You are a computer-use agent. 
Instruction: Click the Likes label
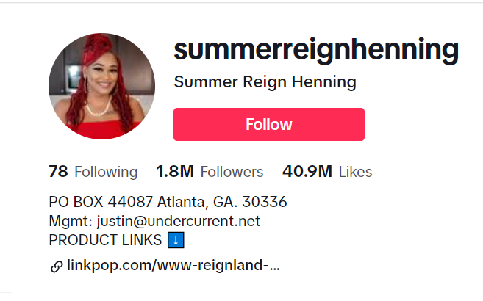coord(356,172)
